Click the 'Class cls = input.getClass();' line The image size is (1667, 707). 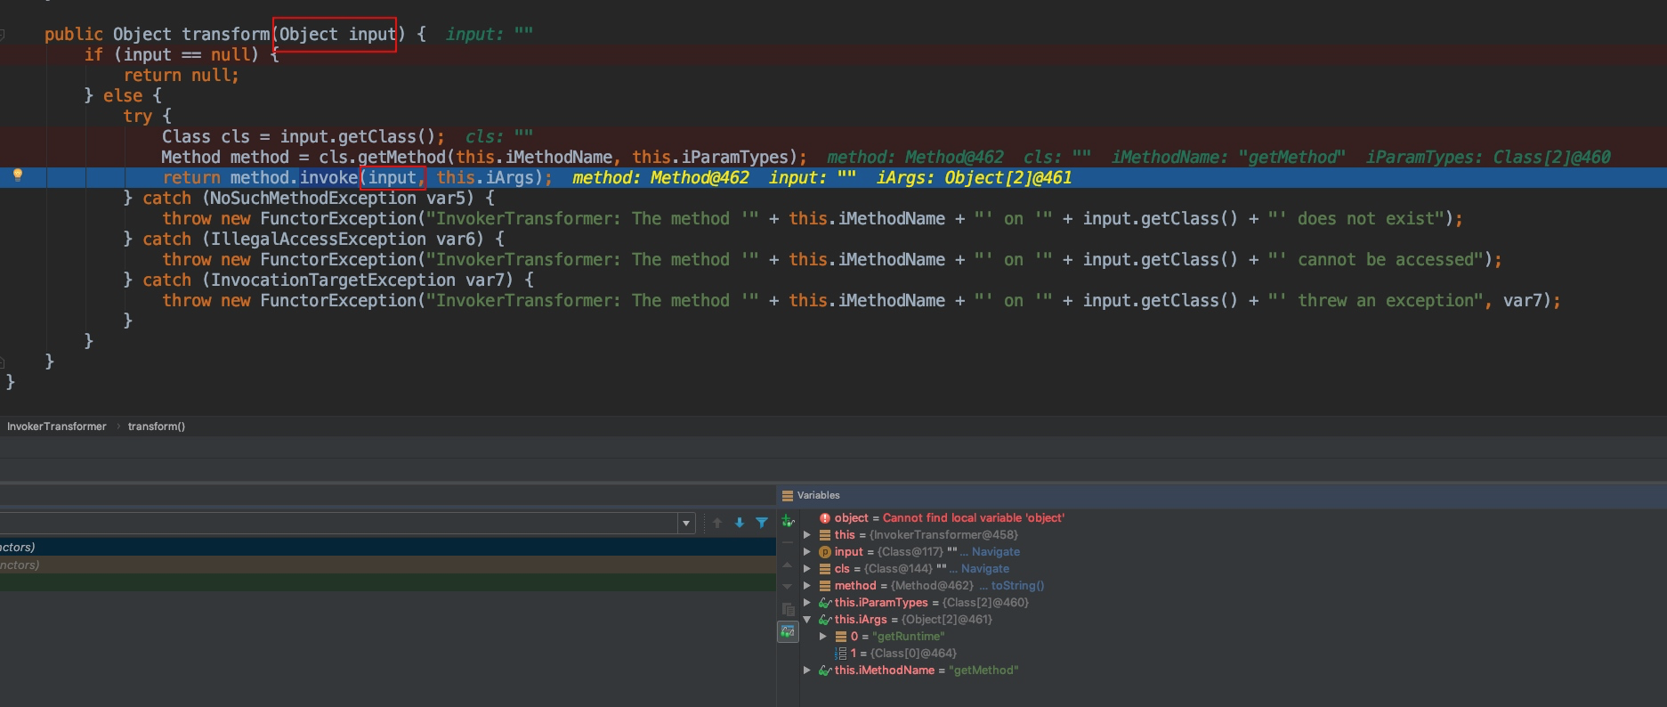tap(303, 137)
